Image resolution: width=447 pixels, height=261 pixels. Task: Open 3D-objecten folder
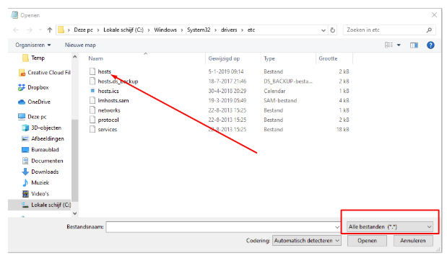coord(42,128)
